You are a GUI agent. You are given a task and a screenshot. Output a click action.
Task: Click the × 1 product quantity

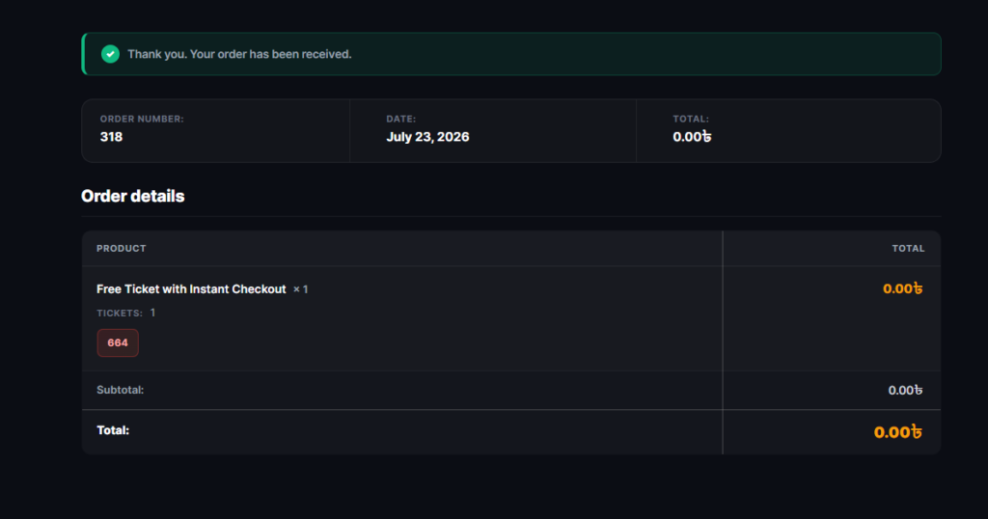301,289
